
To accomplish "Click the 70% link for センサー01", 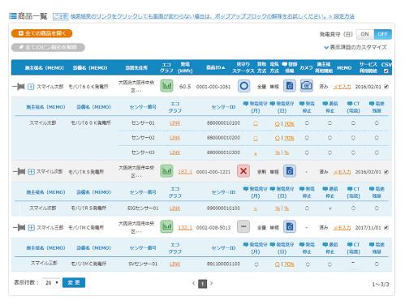I will click(x=289, y=123).
